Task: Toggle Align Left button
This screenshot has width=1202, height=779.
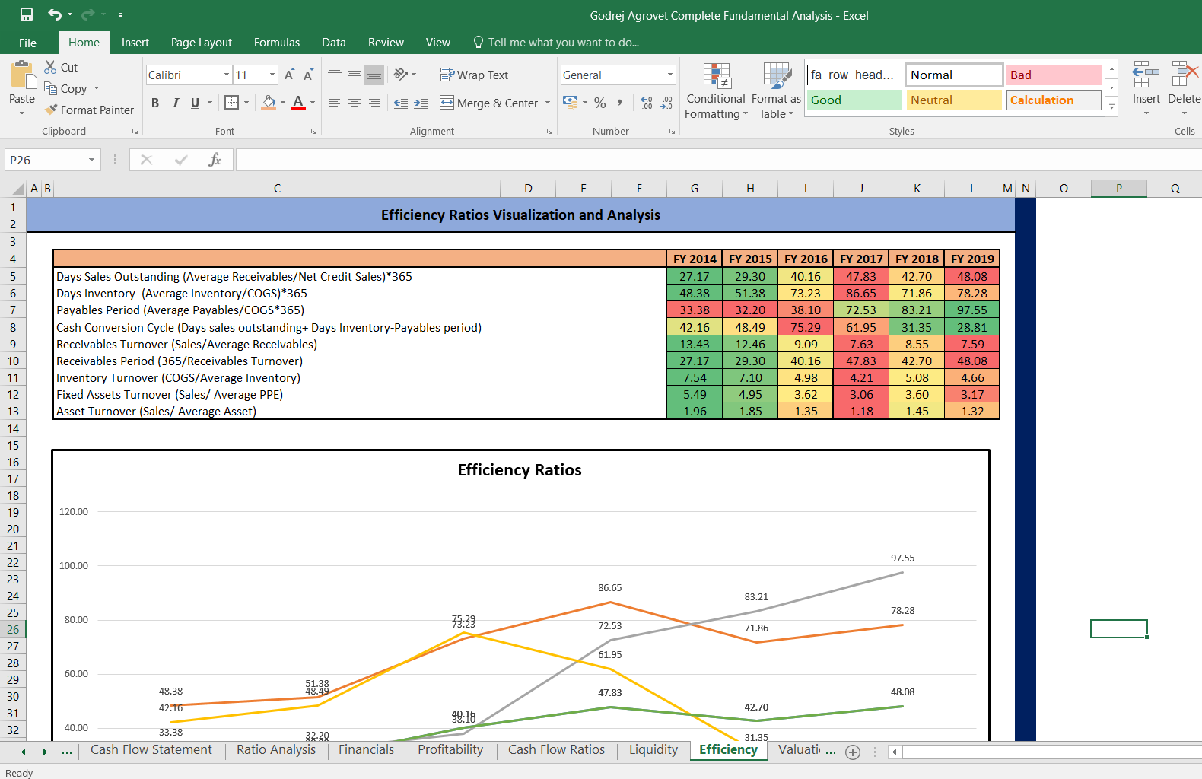Action: click(x=335, y=103)
